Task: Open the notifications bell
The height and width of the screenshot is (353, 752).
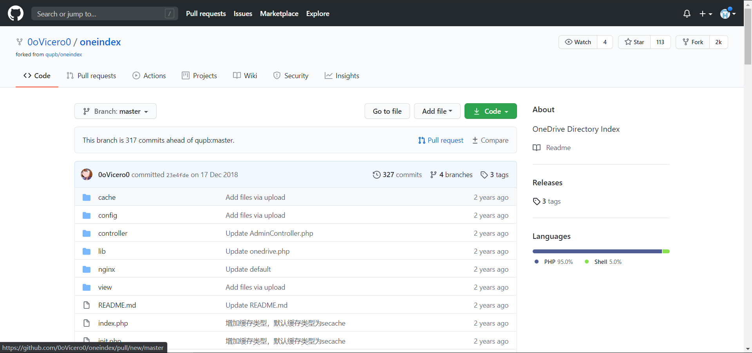Action: click(687, 13)
